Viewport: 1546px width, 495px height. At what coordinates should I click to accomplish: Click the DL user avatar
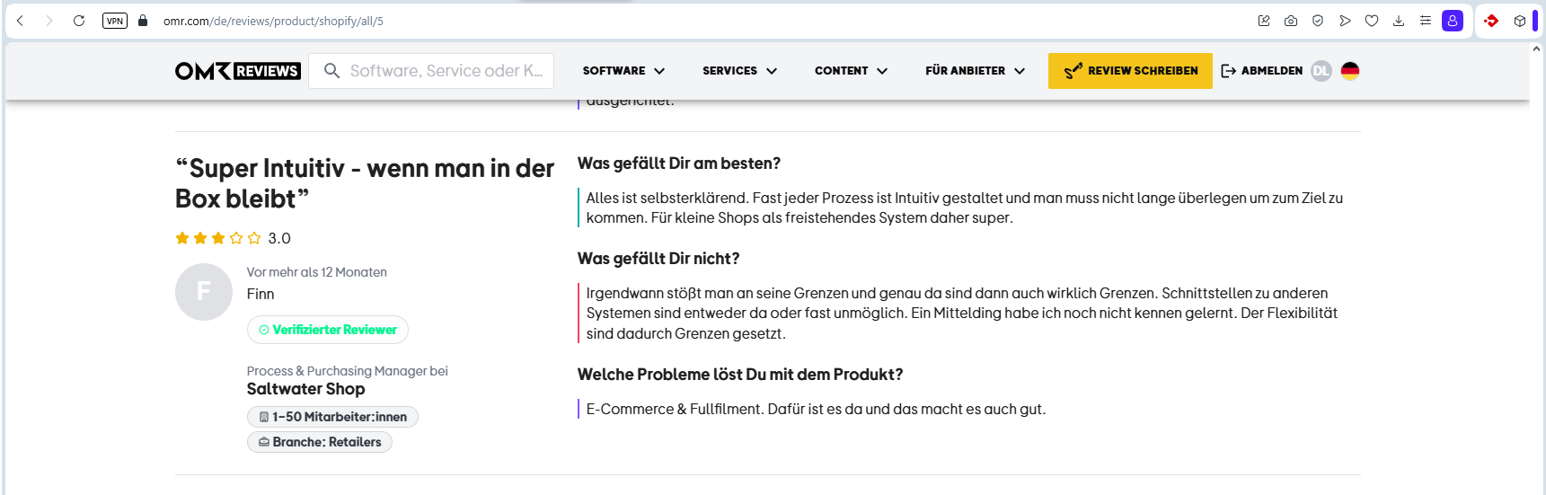(x=1321, y=71)
